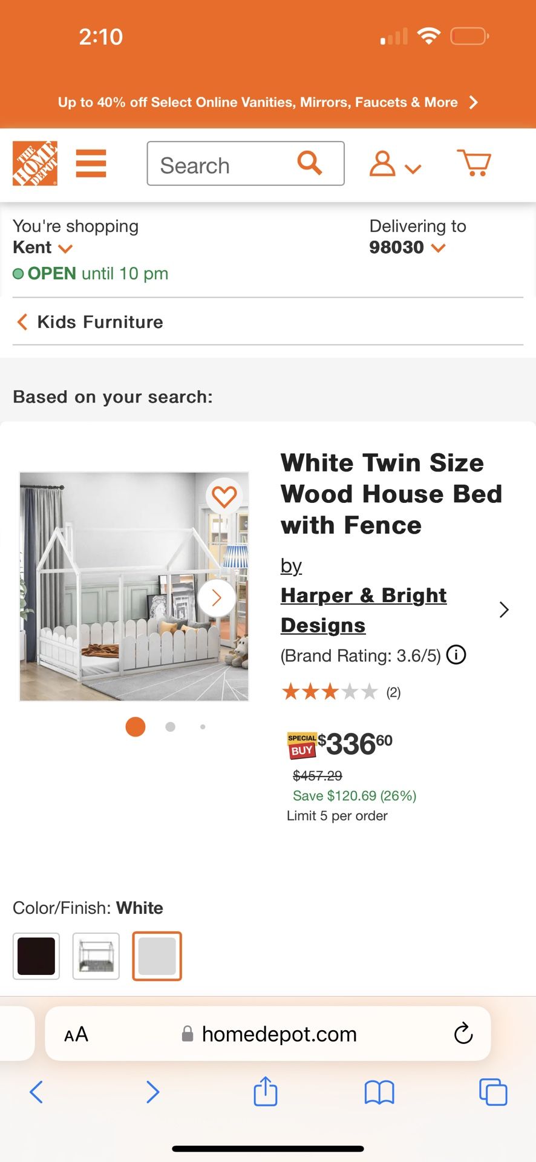Favorite the house bed with heart icon

224,497
